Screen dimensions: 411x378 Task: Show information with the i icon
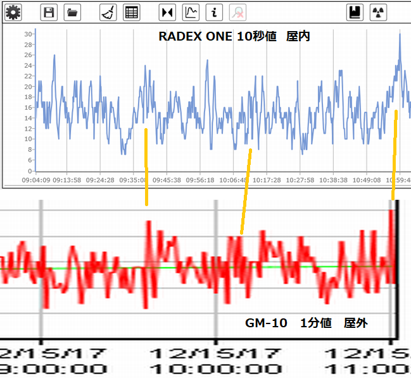[215, 12]
